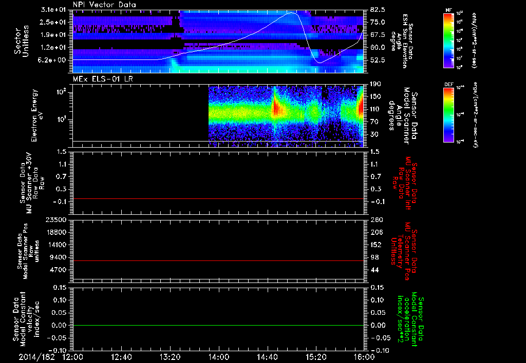Click the 98 telemetry tick label

[x=374, y=257]
